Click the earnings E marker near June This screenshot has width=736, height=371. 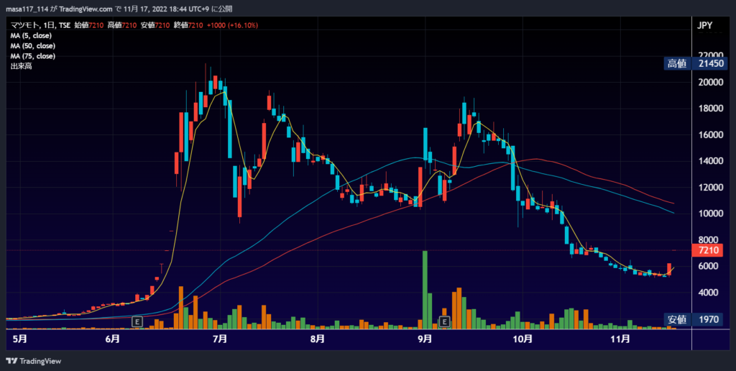point(137,321)
